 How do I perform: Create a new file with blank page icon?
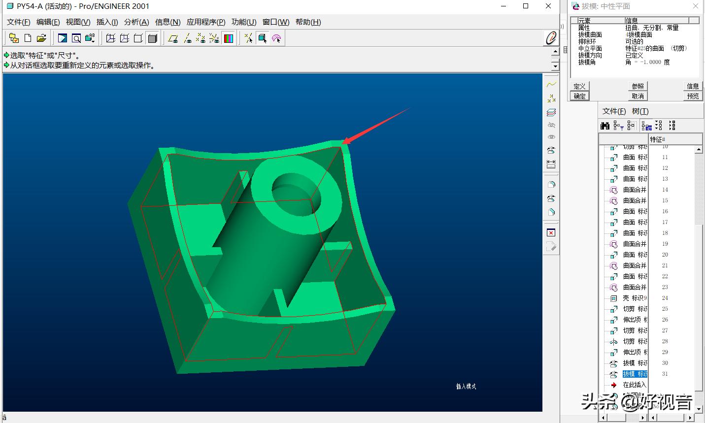[x=28, y=38]
